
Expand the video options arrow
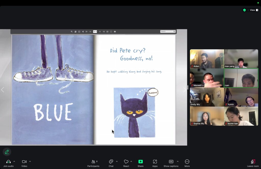pos(30,161)
